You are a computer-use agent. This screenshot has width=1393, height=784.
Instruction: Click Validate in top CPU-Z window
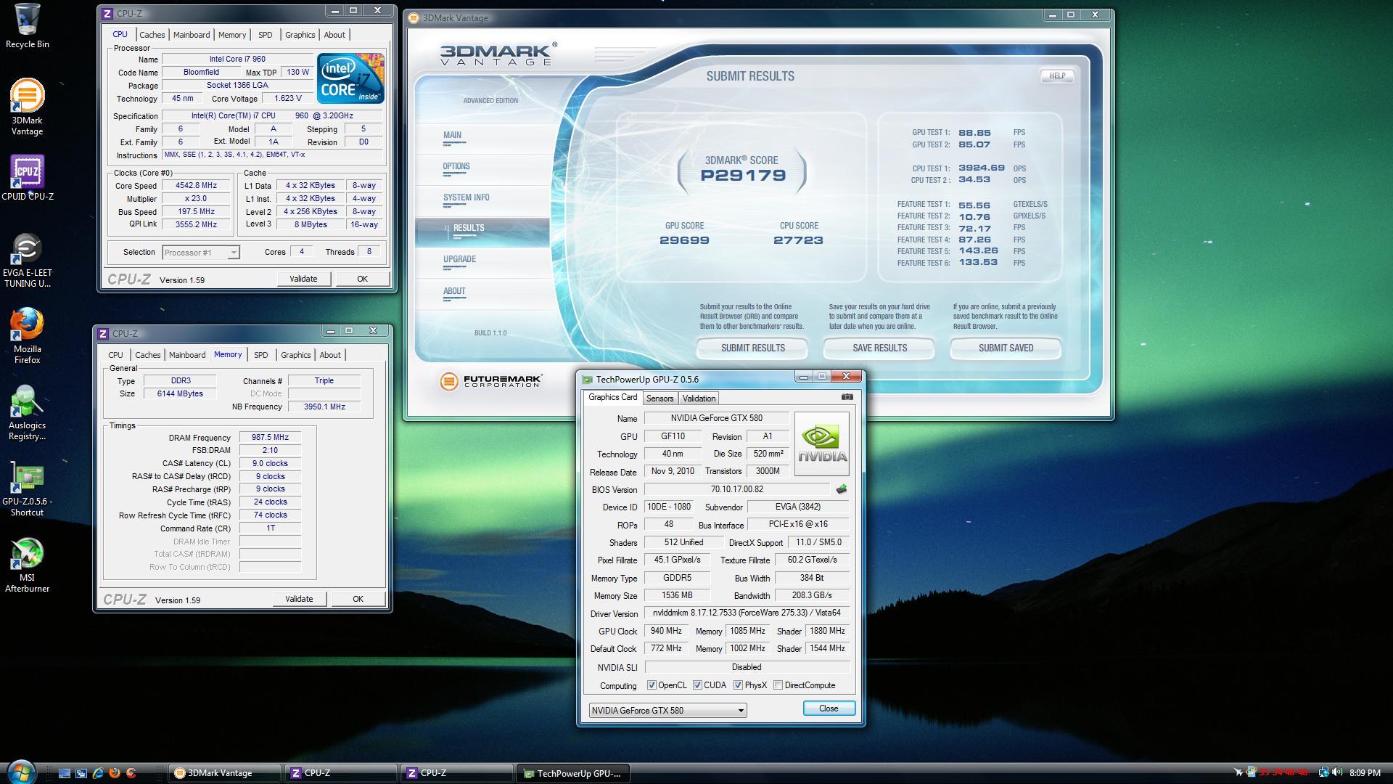303,279
